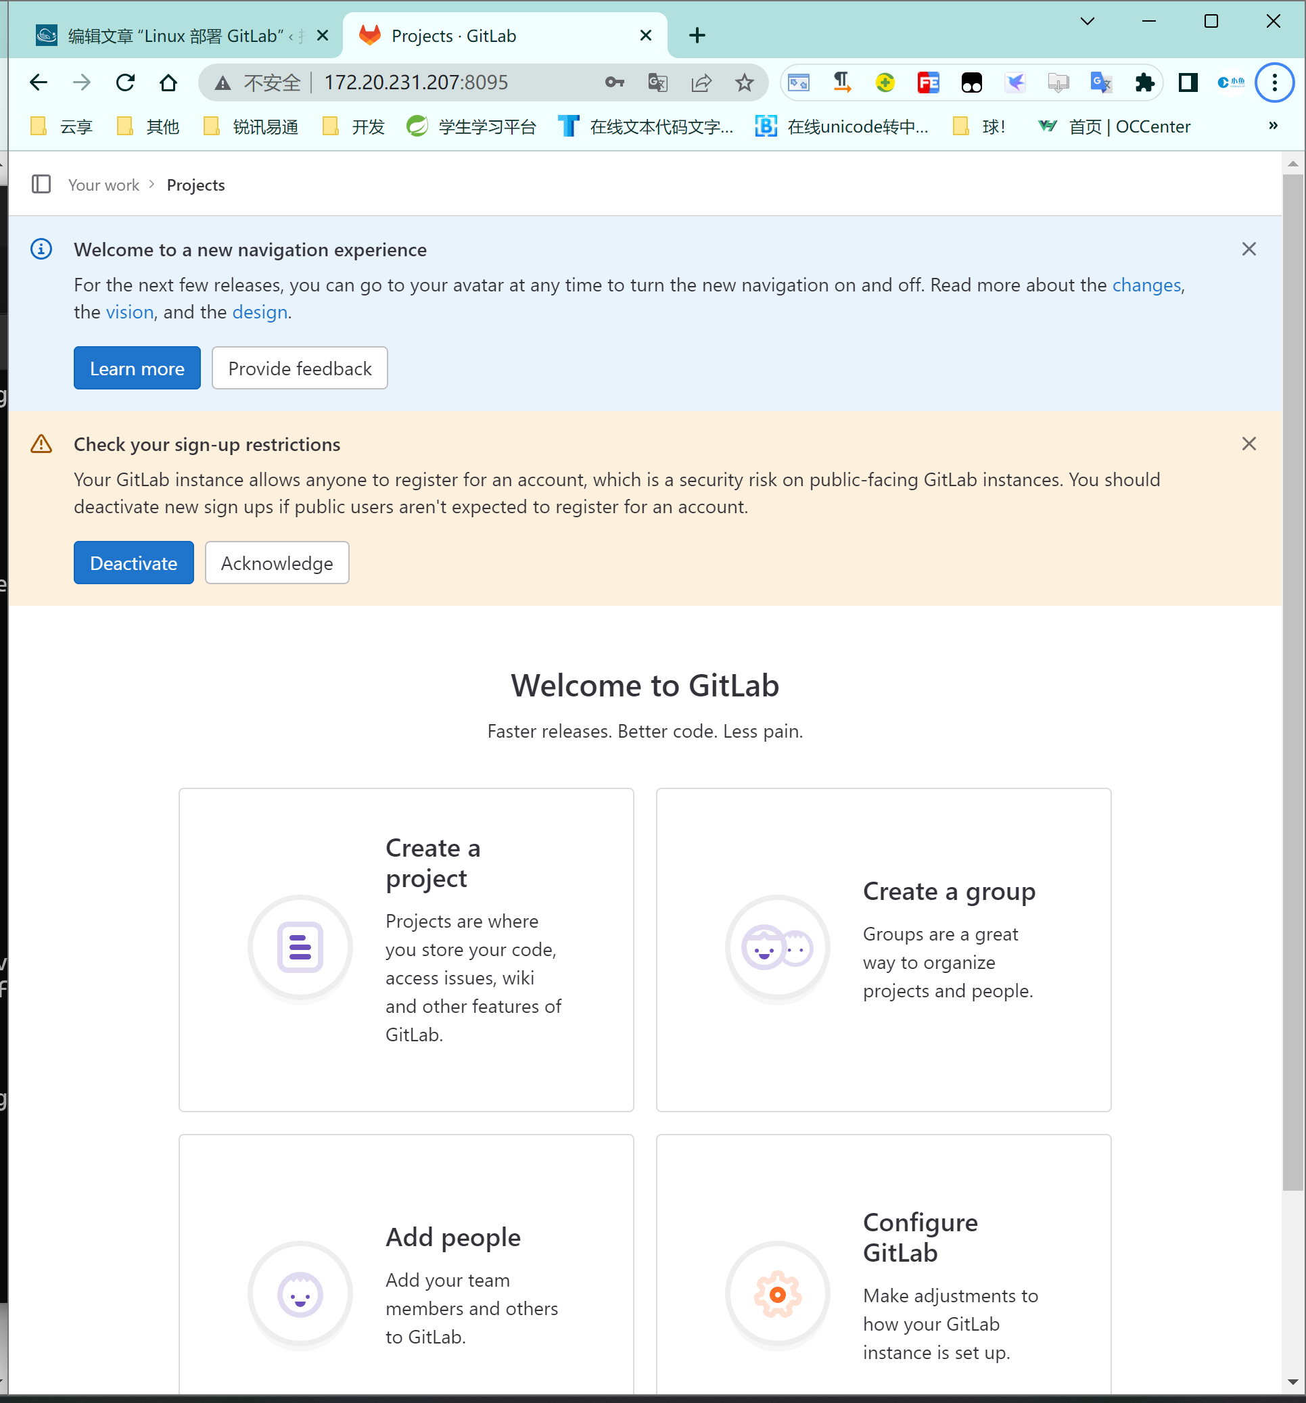
Task: Open the Add people card heading
Action: 452,1237
